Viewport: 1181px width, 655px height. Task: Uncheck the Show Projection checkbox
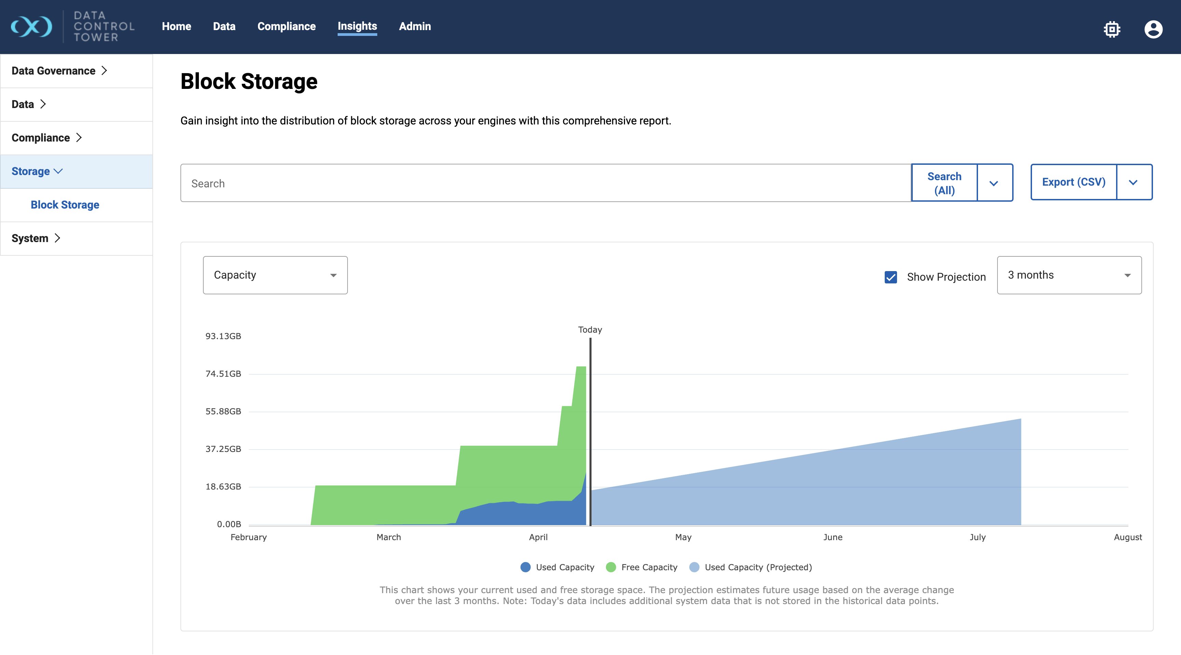[890, 277]
